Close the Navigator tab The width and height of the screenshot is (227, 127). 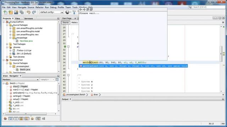(x=21, y=76)
